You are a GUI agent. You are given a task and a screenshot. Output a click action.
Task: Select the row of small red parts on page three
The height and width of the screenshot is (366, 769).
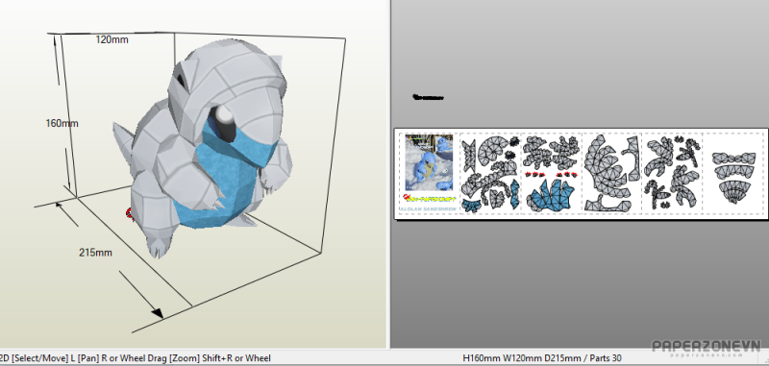[x=551, y=175]
